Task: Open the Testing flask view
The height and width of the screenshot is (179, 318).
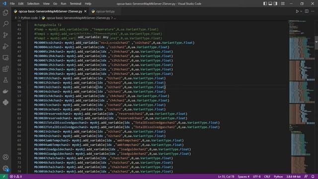Action: point(5,80)
